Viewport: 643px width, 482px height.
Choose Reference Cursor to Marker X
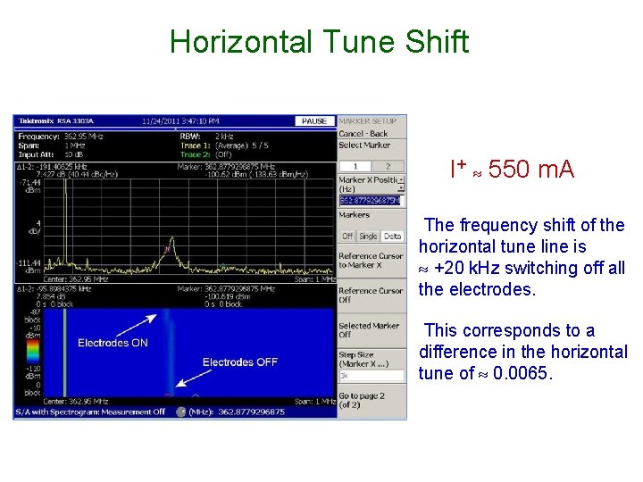(371, 261)
